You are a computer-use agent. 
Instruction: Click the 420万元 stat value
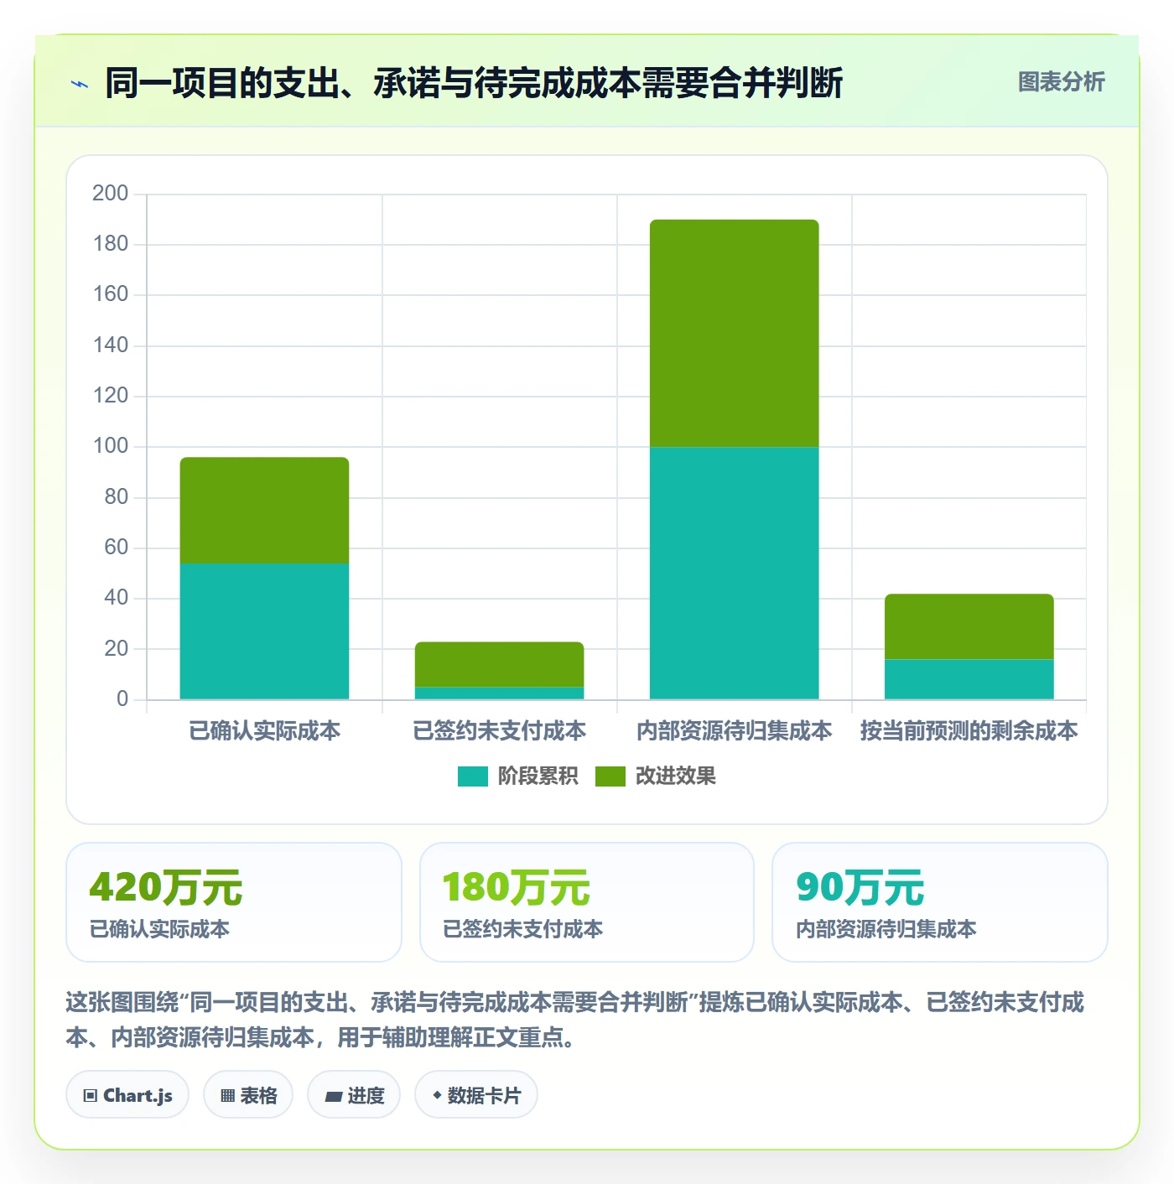(166, 887)
